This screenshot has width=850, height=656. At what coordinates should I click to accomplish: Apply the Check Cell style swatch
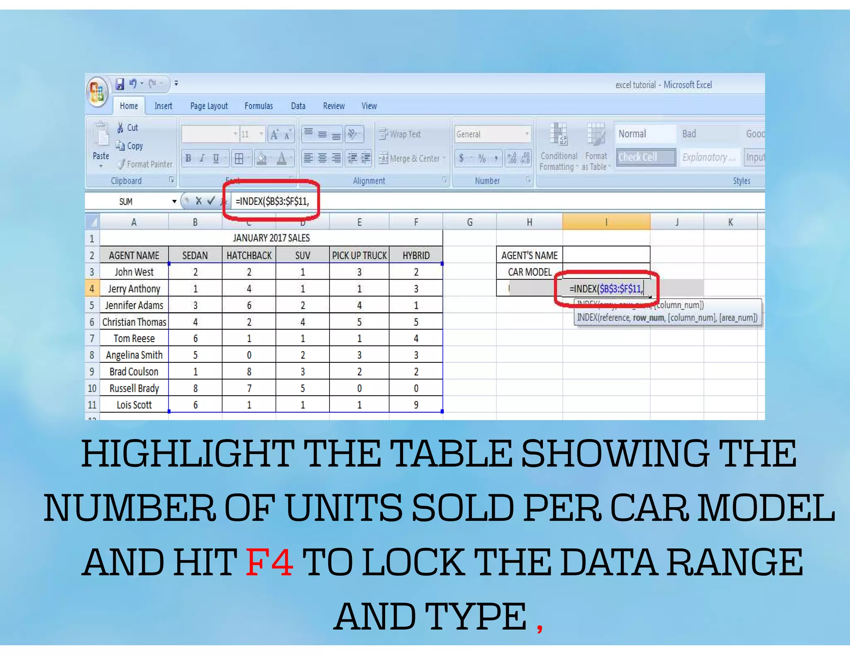point(645,158)
